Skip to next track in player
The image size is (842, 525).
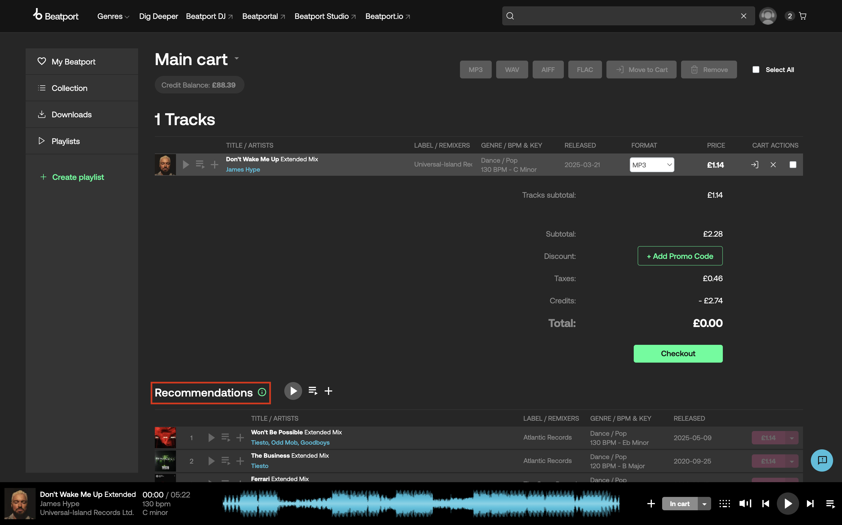[810, 504]
